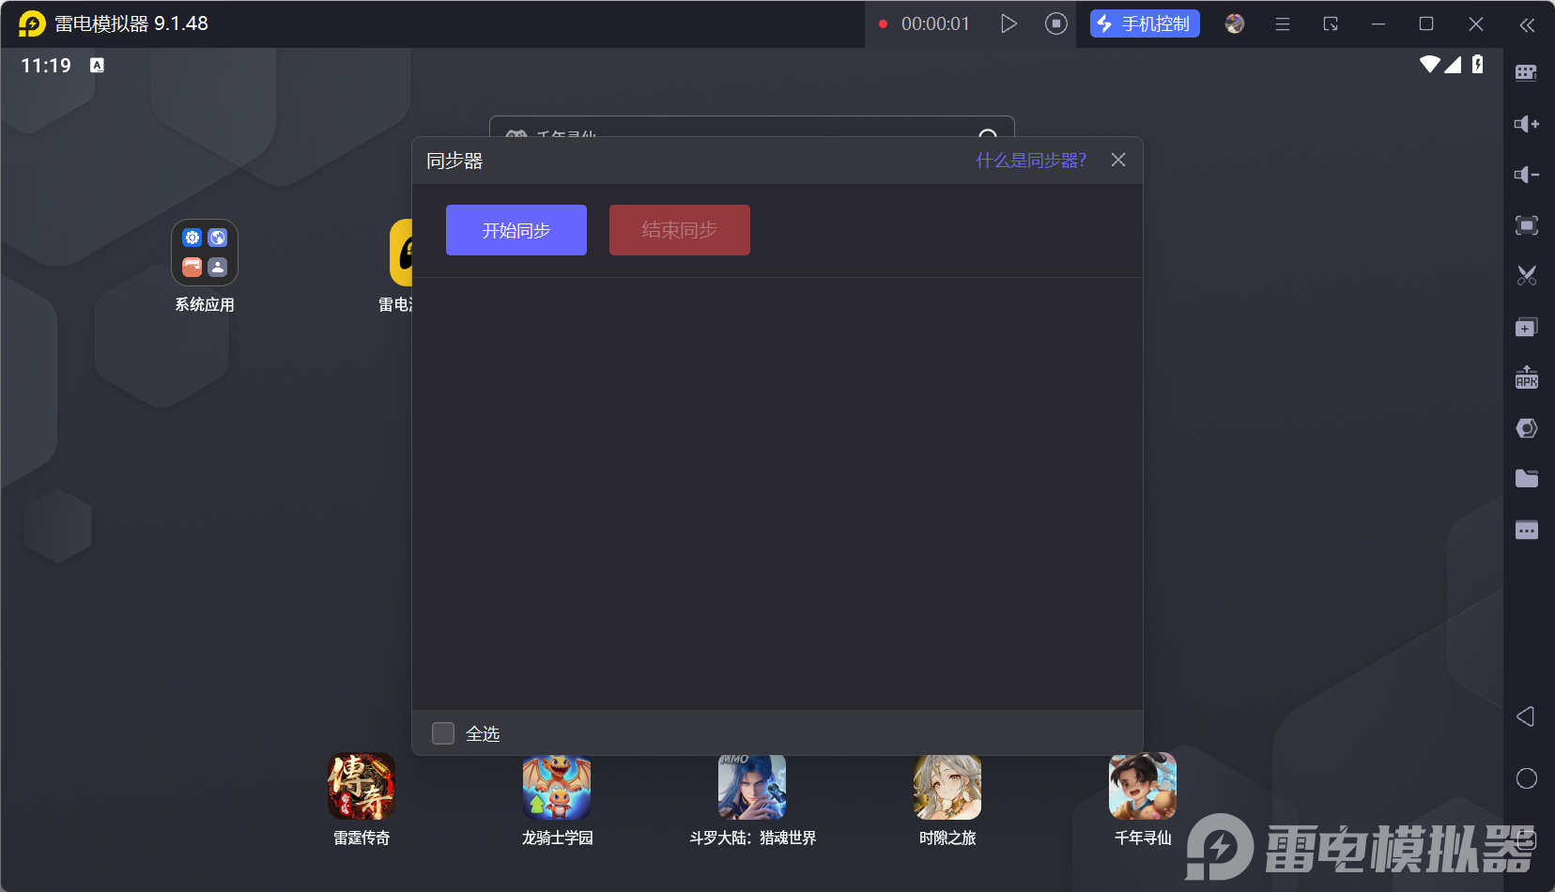
Task: Stop the recording with the stop control
Action: [1055, 23]
